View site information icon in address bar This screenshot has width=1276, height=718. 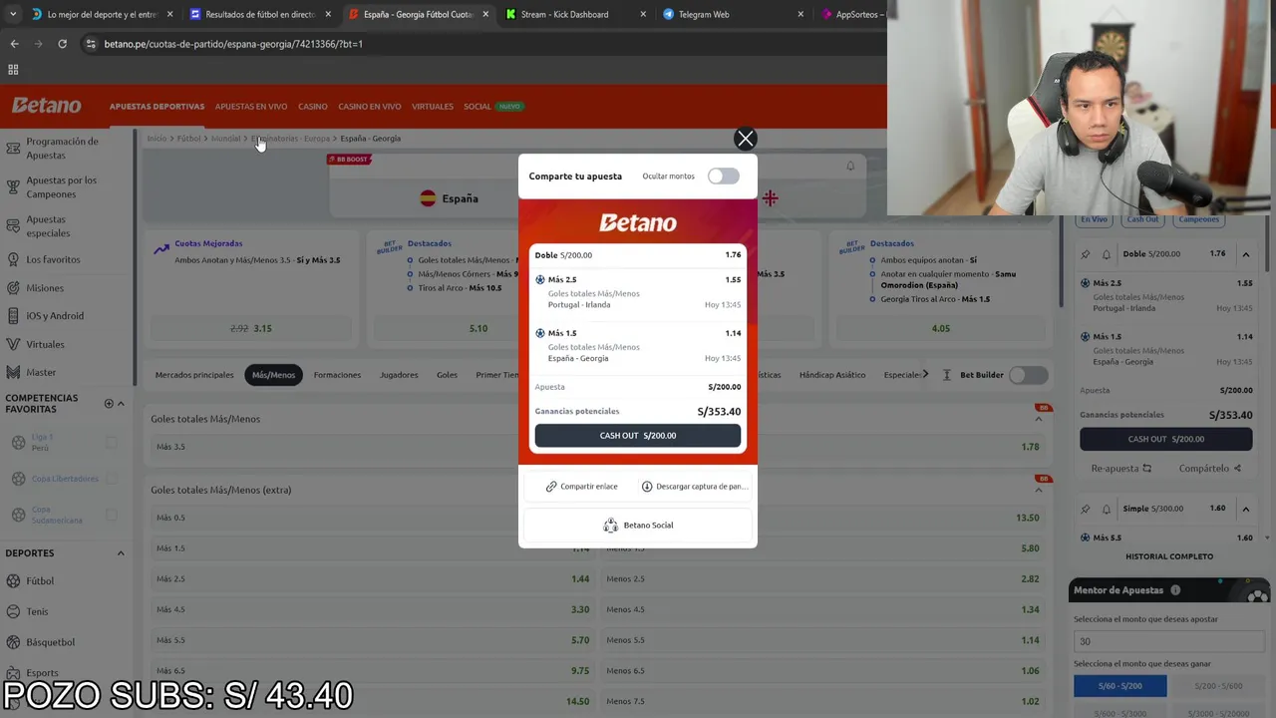pos(91,44)
